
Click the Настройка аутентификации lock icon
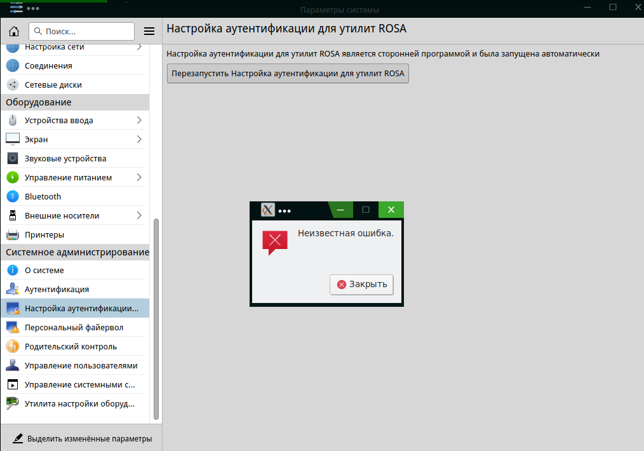(13, 308)
